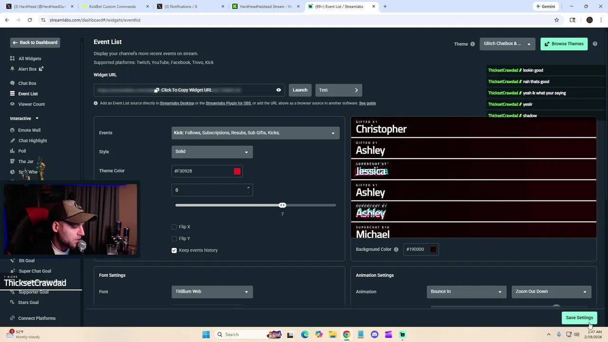The width and height of the screenshot is (608, 342).
Task: Toggle widget URL visibility eye icon
Action: pos(278,90)
